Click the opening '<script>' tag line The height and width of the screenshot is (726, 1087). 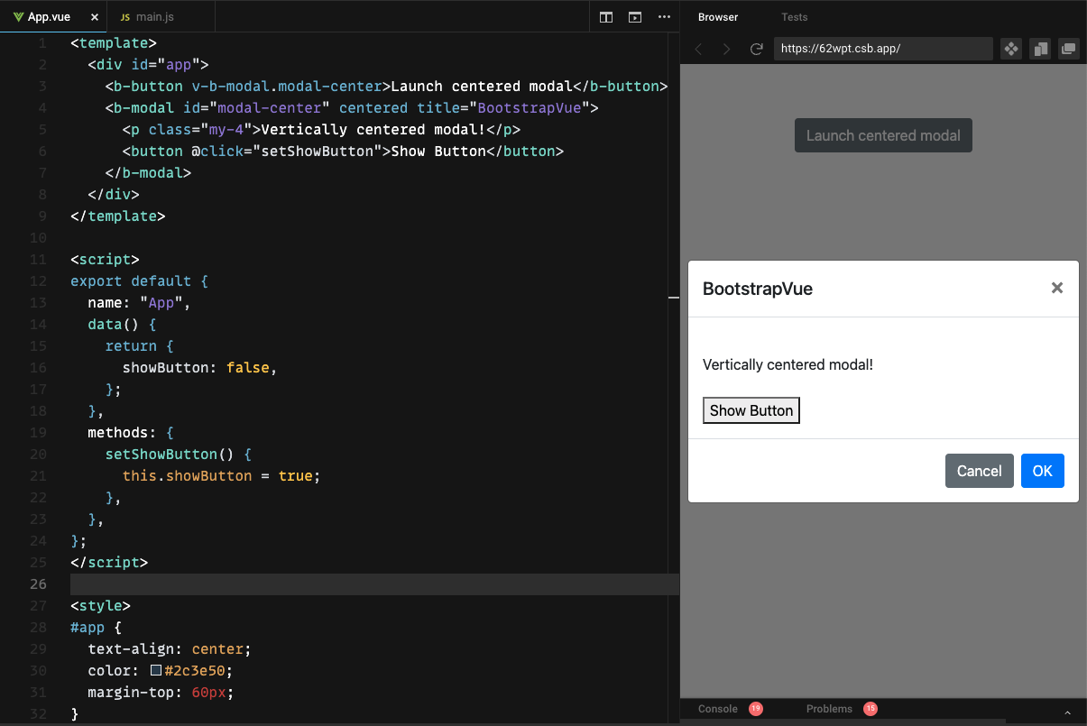pos(105,260)
